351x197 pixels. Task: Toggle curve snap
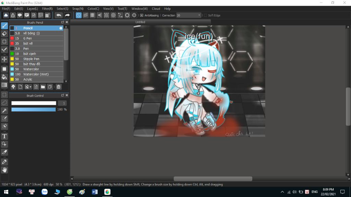(120, 15)
